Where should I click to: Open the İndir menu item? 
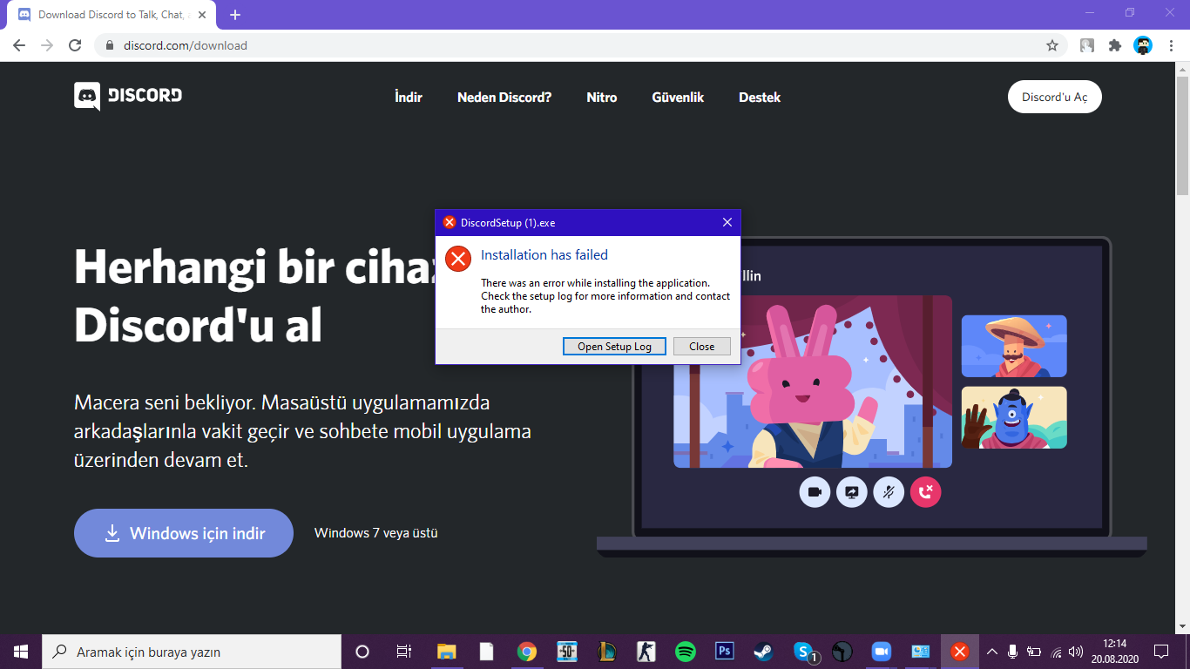coord(409,98)
